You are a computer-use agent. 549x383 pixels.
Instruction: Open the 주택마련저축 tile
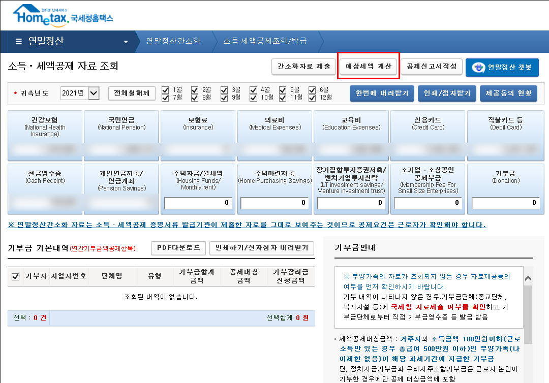tap(275, 189)
